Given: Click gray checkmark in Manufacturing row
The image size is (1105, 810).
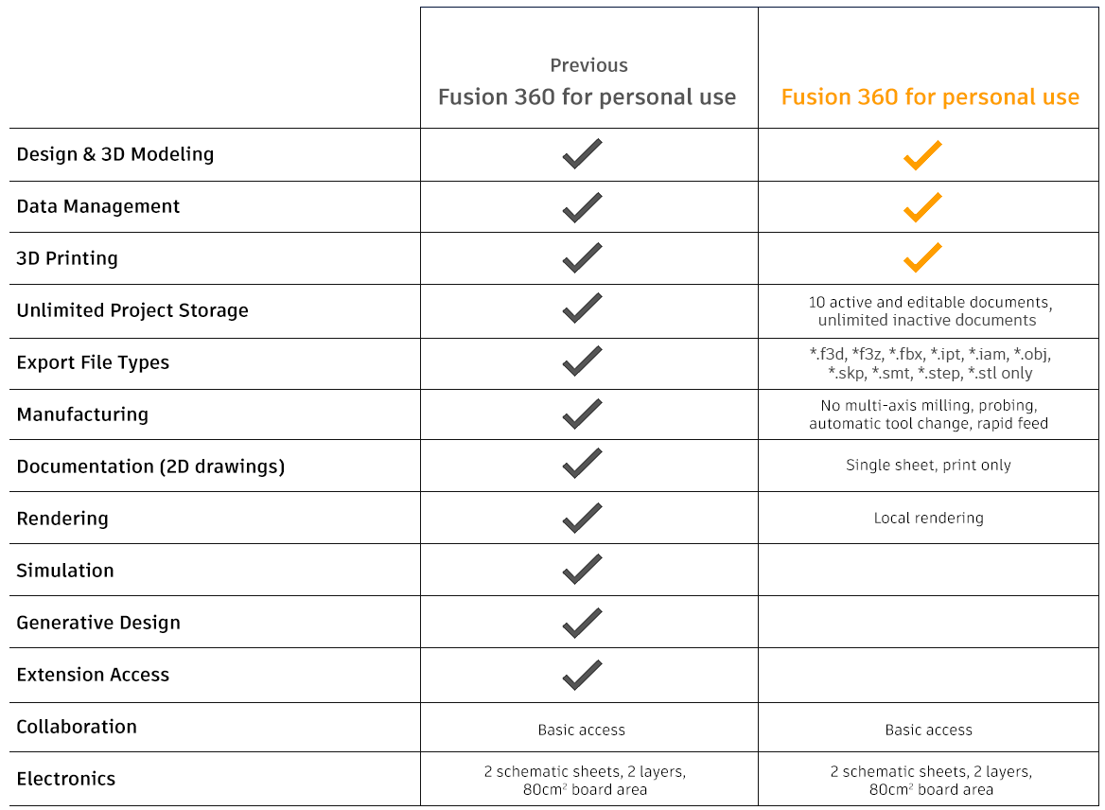Looking at the screenshot, I should click(582, 414).
